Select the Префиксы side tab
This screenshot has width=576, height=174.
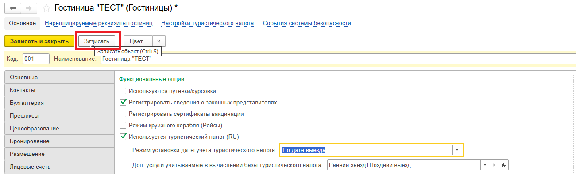(x=59, y=115)
